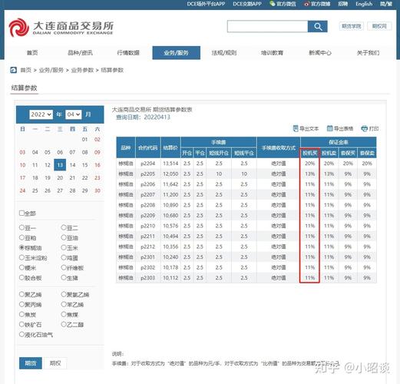Select the 液化石油气 radio option
The height and width of the screenshot is (384, 400).
point(21,334)
